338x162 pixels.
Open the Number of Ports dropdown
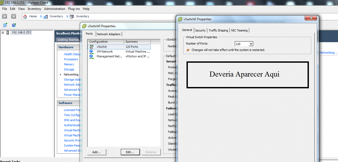(x=251, y=44)
